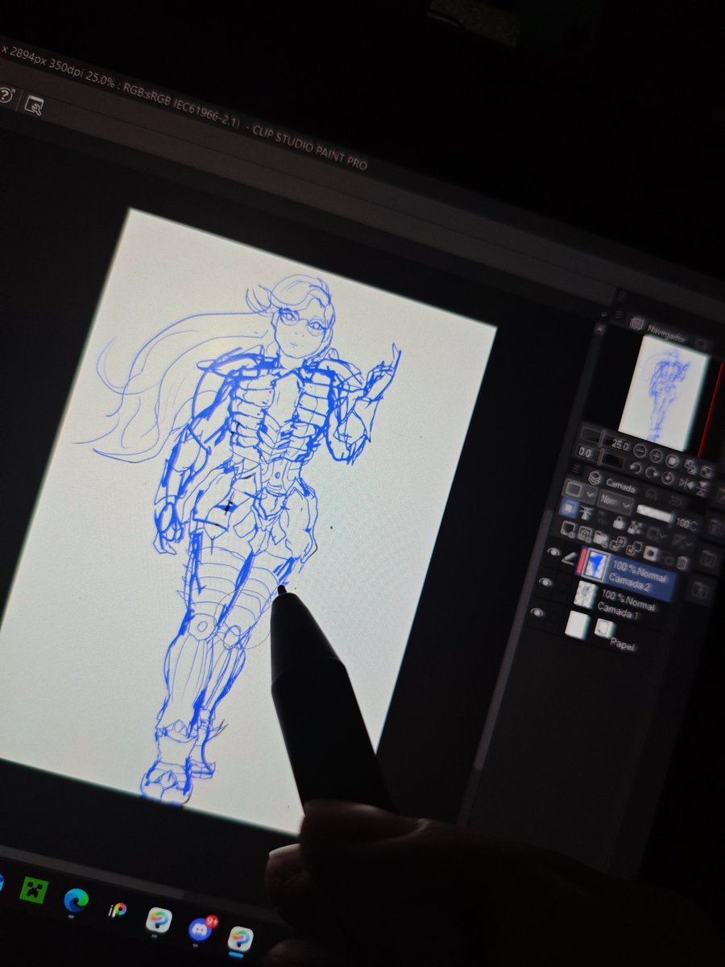
Task: Open Camada panel hamburger menu
Action: tap(577, 468)
